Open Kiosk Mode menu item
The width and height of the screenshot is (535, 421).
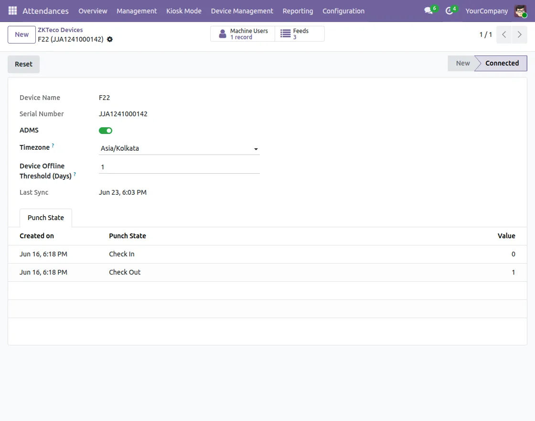tap(184, 11)
